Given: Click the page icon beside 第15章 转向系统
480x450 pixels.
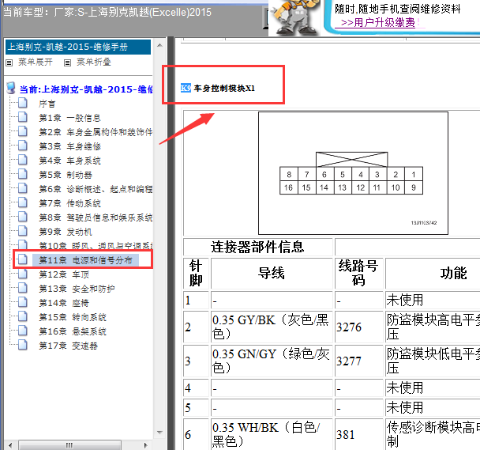Looking at the screenshot, I should 23,317.
